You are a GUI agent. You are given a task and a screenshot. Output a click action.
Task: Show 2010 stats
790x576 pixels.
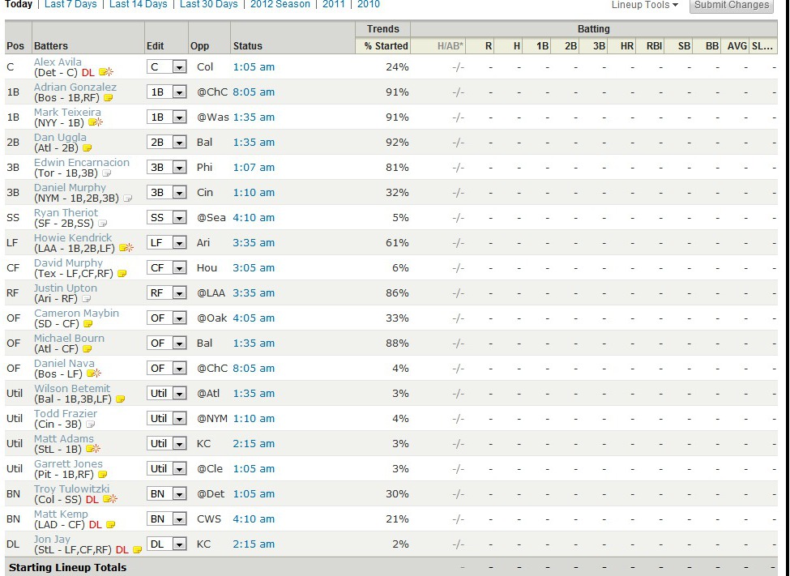pyautogui.click(x=369, y=5)
